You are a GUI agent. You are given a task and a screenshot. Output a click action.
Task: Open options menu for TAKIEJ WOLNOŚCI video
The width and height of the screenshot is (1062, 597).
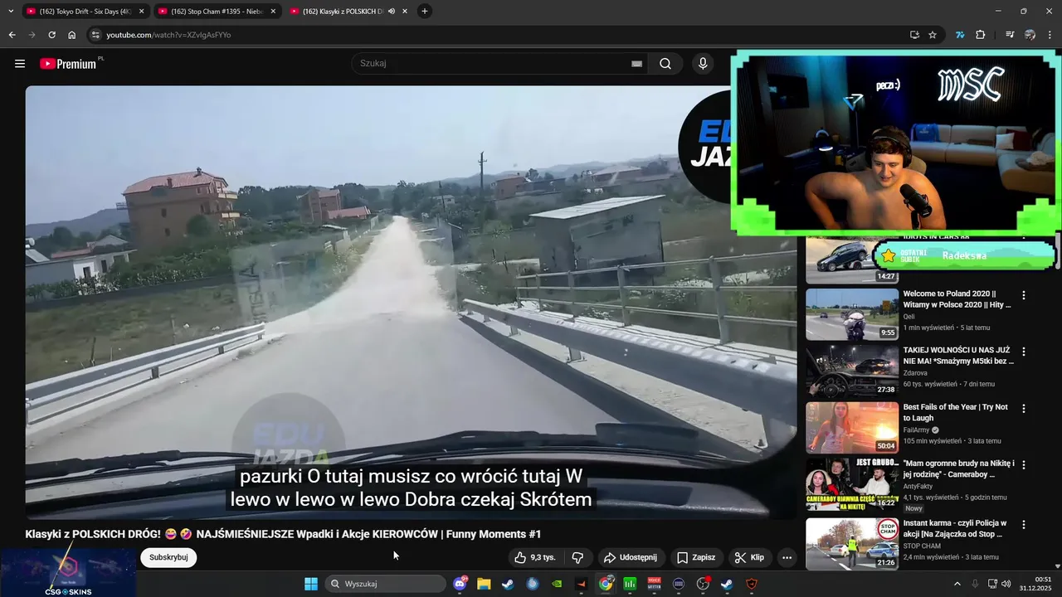point(1024,352)
